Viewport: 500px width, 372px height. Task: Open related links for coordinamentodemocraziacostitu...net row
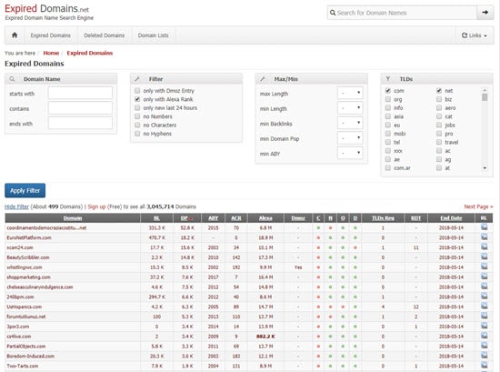coord(484,227)
